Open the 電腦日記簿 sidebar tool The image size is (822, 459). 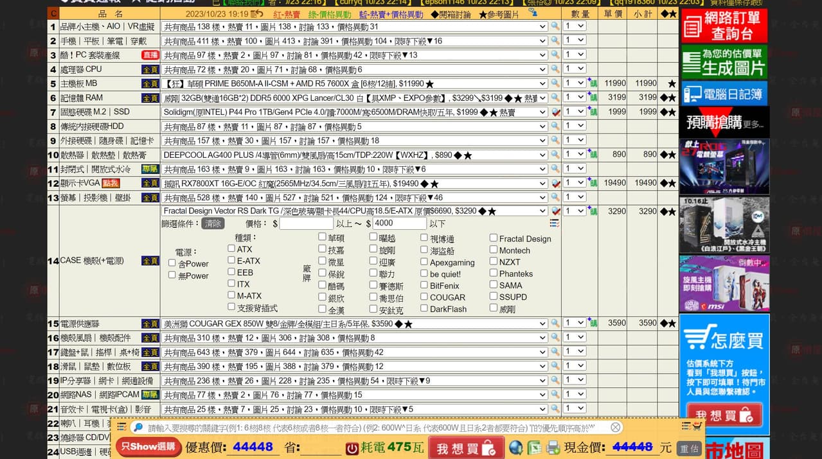[724, 92]
